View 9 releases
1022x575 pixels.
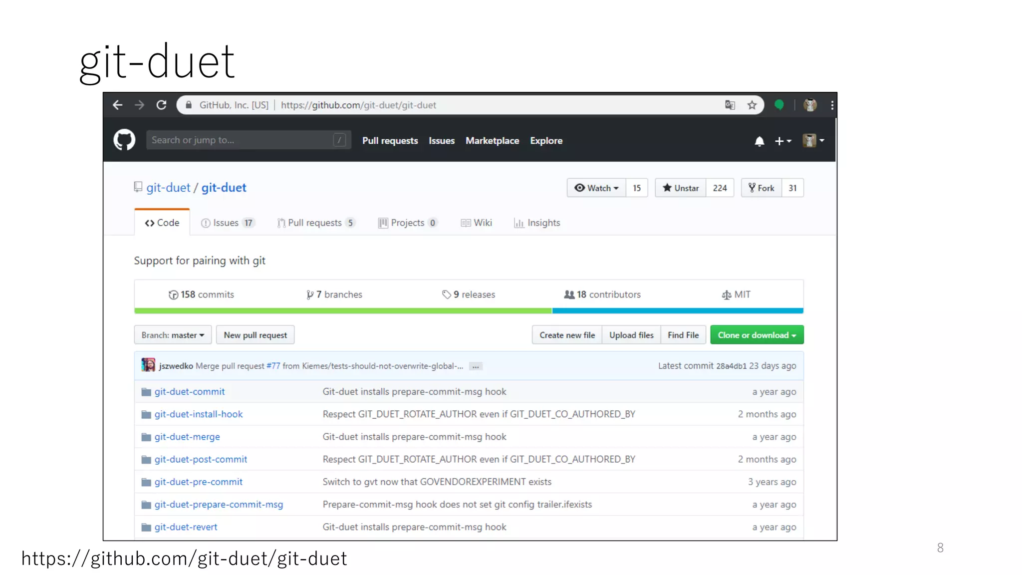469,294
